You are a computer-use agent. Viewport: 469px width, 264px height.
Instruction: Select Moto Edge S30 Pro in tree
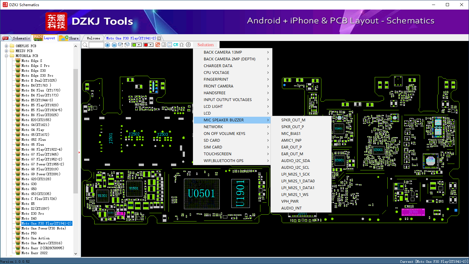point(37,75)
